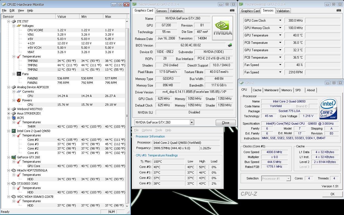Click the BIOS save chip icon next to BIOS Version
344x215 pixels.
[x=230, y=45]
